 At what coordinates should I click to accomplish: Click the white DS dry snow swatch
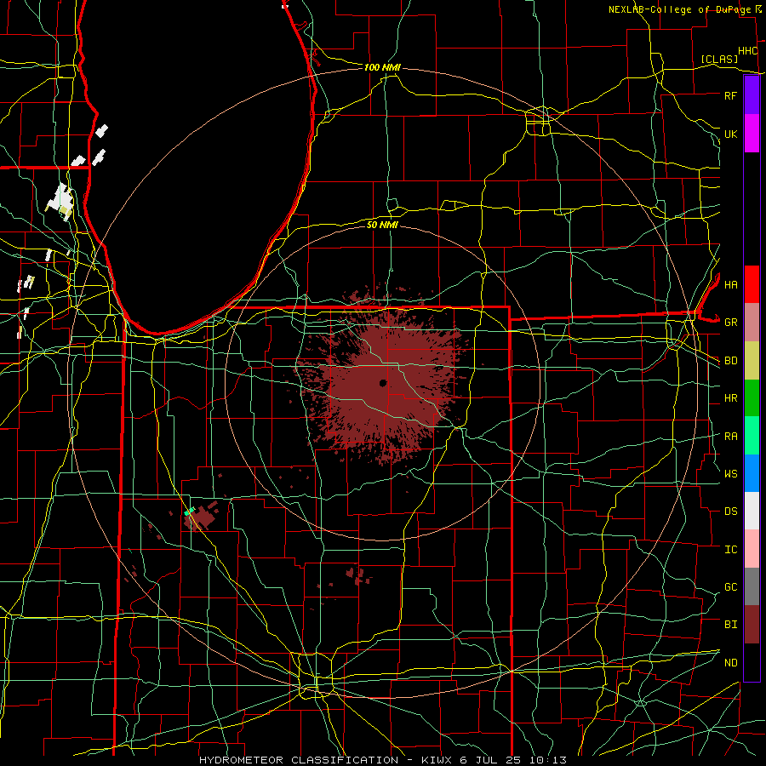click(x=752, y=511)
